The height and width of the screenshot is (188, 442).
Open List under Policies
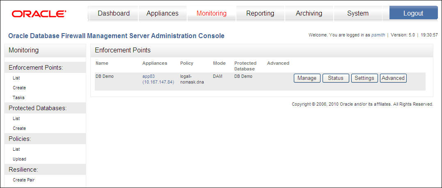click(16, 149)
